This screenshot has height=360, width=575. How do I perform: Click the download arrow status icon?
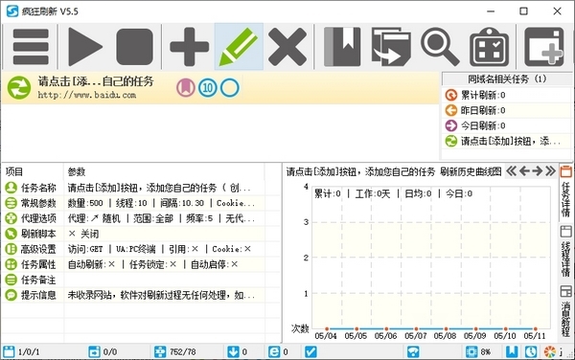click(233, 352)
